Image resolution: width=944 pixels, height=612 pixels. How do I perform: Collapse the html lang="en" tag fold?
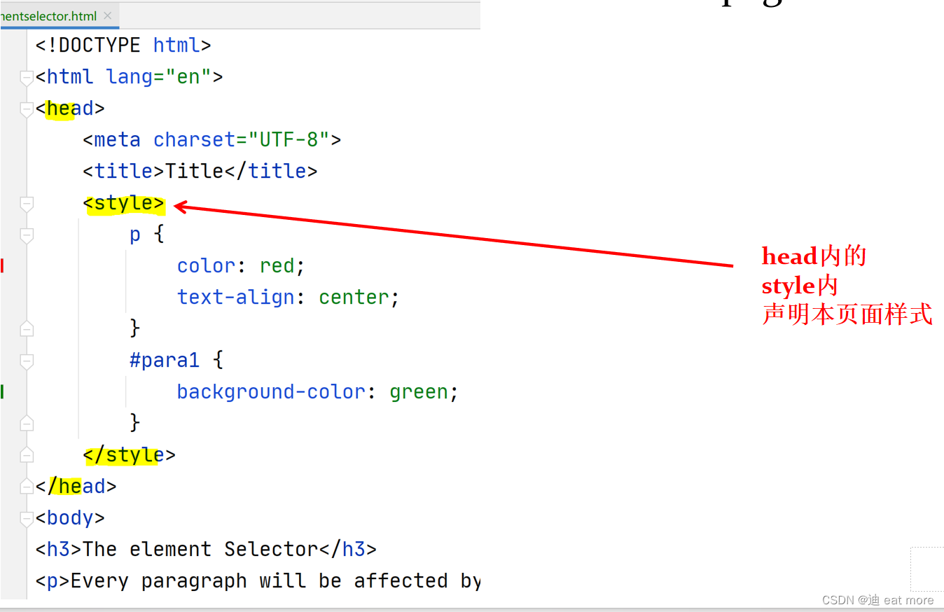pos(27,77)
